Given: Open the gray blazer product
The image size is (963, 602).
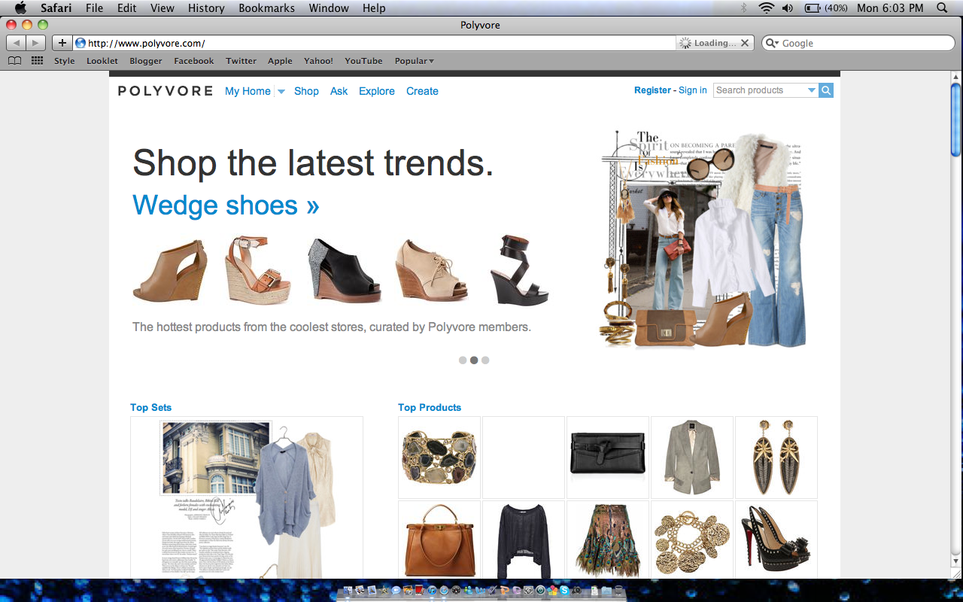Looking at the screenshot, I should (x=692, y=457).
